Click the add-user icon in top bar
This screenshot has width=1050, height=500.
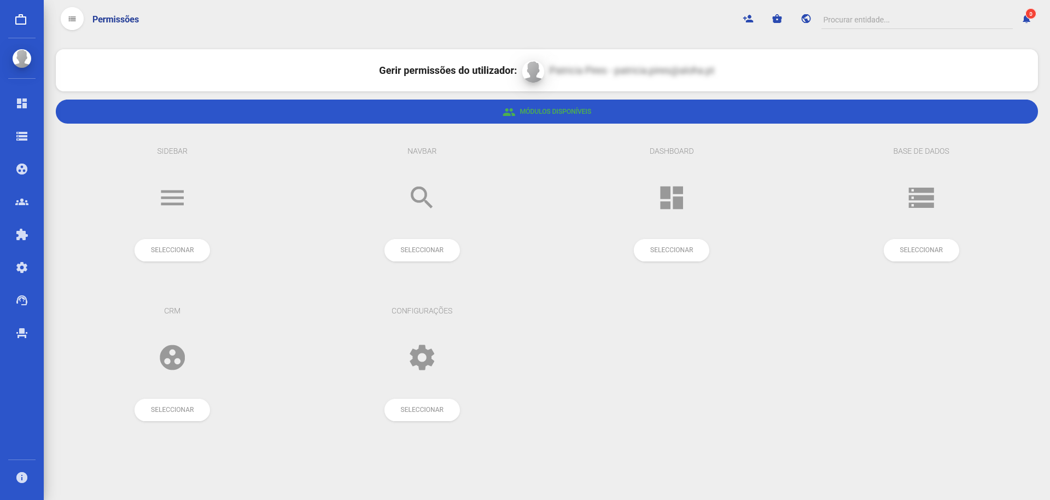click(748, 19)
